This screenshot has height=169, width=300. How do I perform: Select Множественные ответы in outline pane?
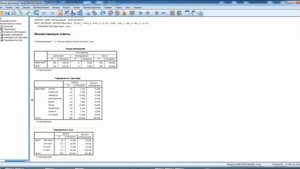pos(11,24)
